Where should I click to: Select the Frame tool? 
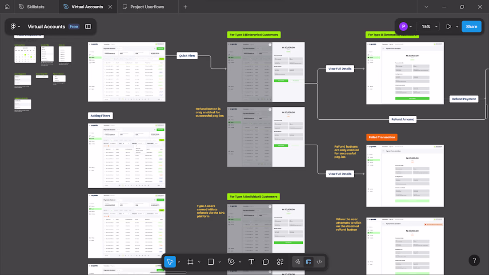190,262
